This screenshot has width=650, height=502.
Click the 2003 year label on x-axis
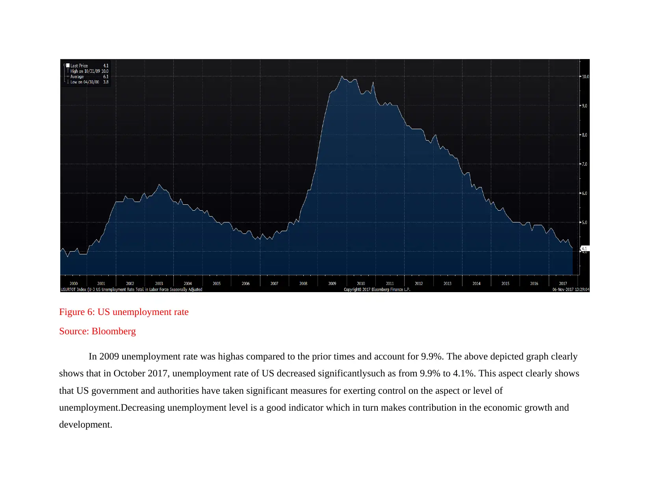(x=159, y=283)
